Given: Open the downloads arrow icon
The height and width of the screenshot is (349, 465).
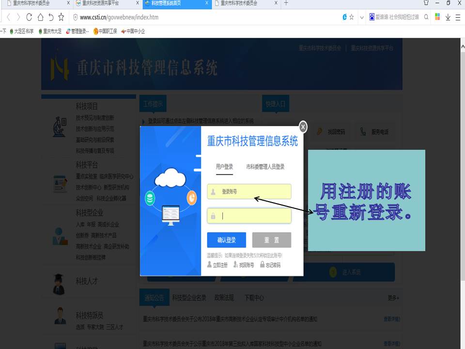Looking at the screenshot, I should click(448, 17).
